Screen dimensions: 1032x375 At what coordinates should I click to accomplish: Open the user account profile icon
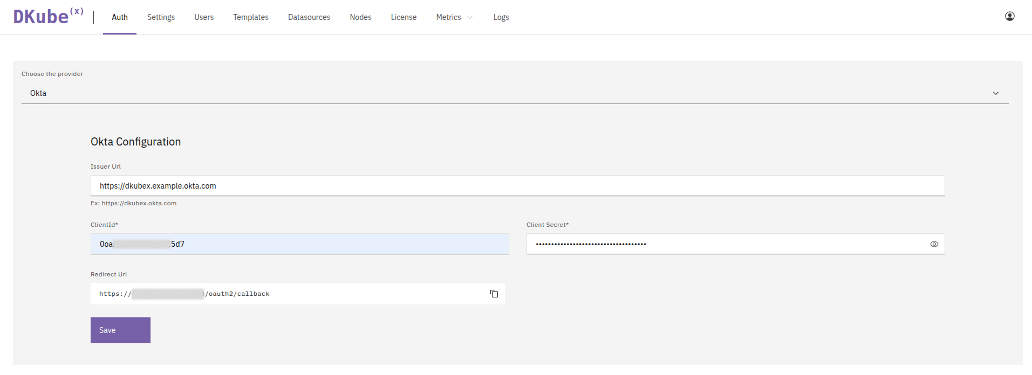(x=1009, y=17)
